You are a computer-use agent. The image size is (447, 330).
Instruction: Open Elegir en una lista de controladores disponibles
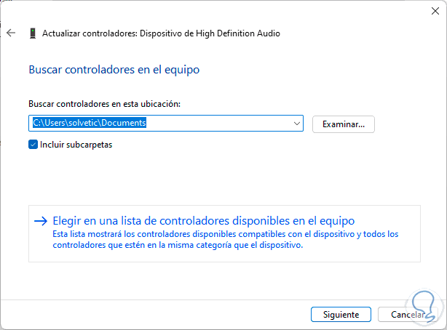(203, 220)
